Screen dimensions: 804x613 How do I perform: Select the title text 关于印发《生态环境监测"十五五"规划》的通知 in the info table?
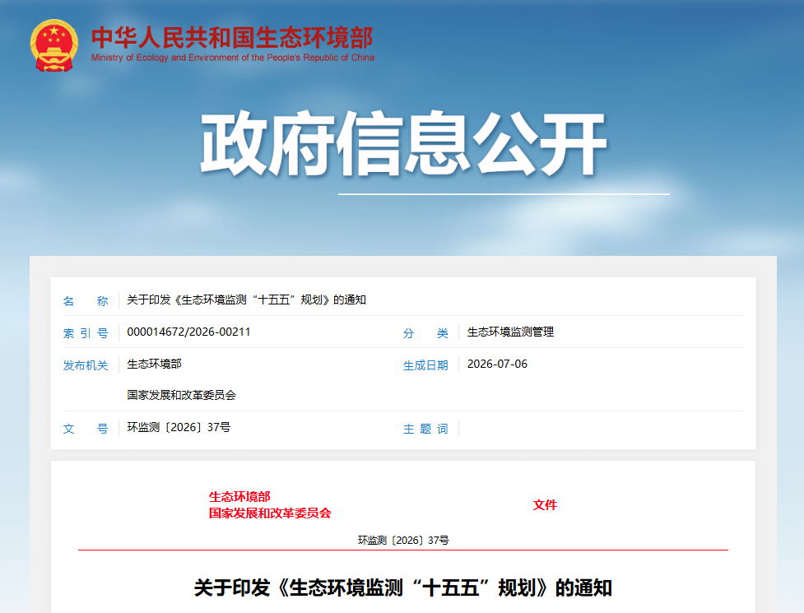247,300
